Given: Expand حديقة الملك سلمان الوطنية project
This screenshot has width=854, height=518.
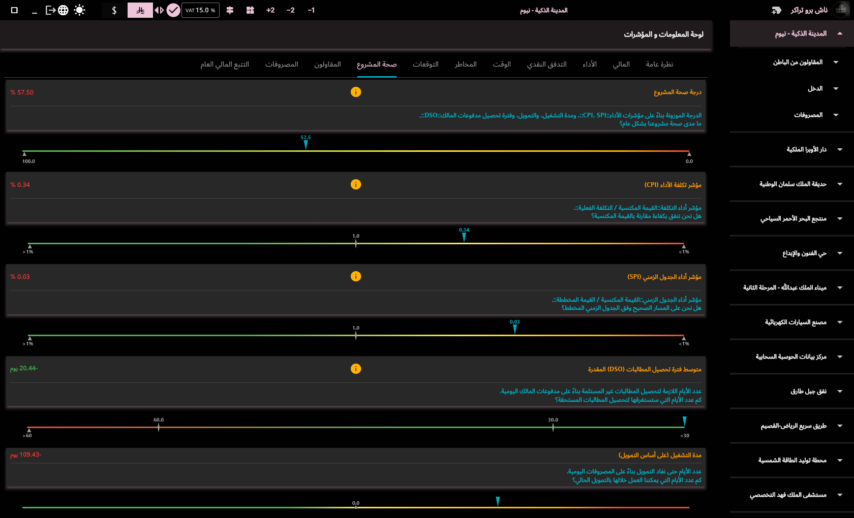Looking at the screenshot, I should pos(792,184).
